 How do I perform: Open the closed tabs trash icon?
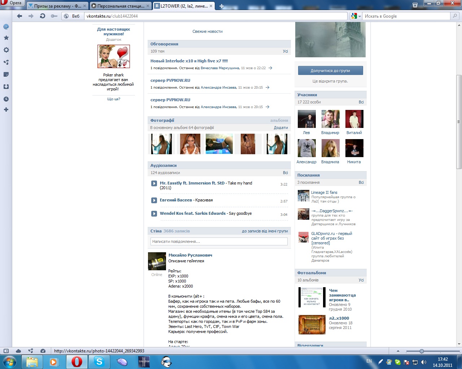tap(415, 5)
